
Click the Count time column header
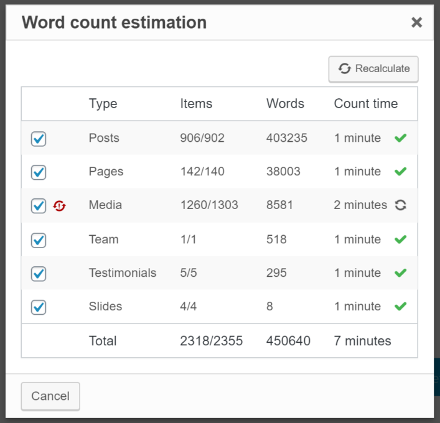366,103
